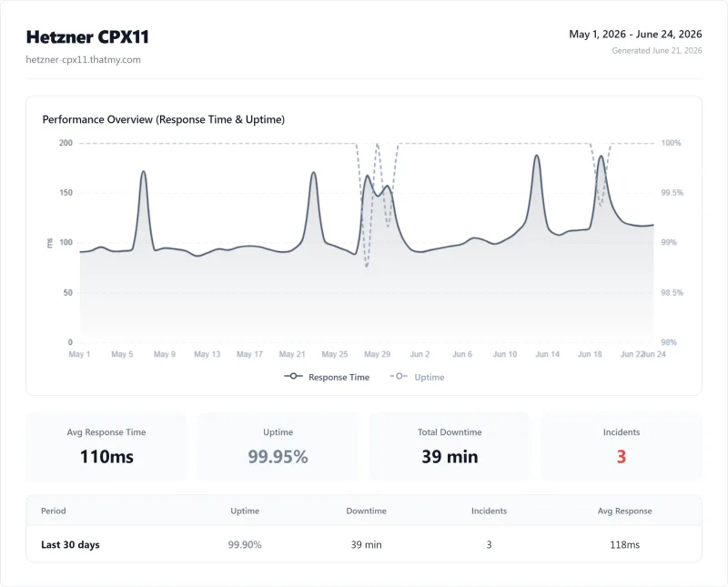Click the Generated June 21, 2026 note
This screenshot has width=728, height=587.
point(656,51)
